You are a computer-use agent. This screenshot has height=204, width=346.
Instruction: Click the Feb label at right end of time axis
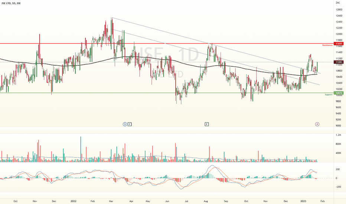322,201
